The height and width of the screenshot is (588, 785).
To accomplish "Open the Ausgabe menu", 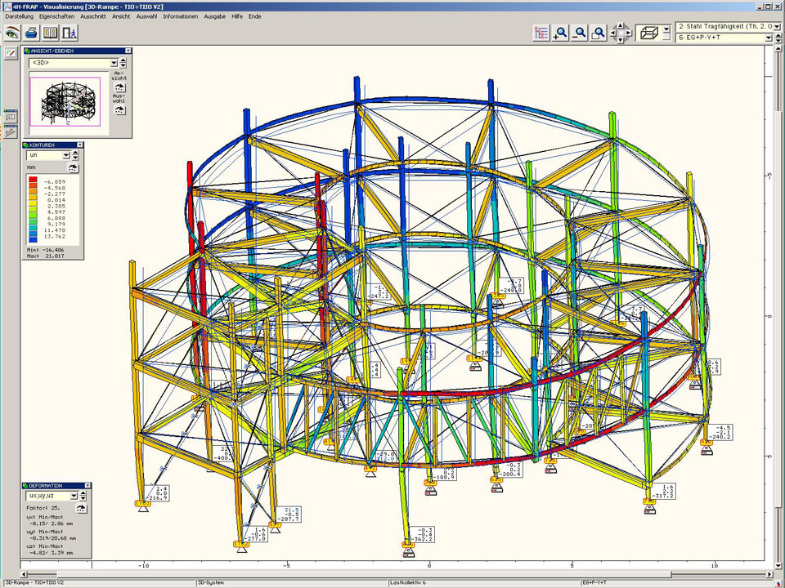I will 215,16.
